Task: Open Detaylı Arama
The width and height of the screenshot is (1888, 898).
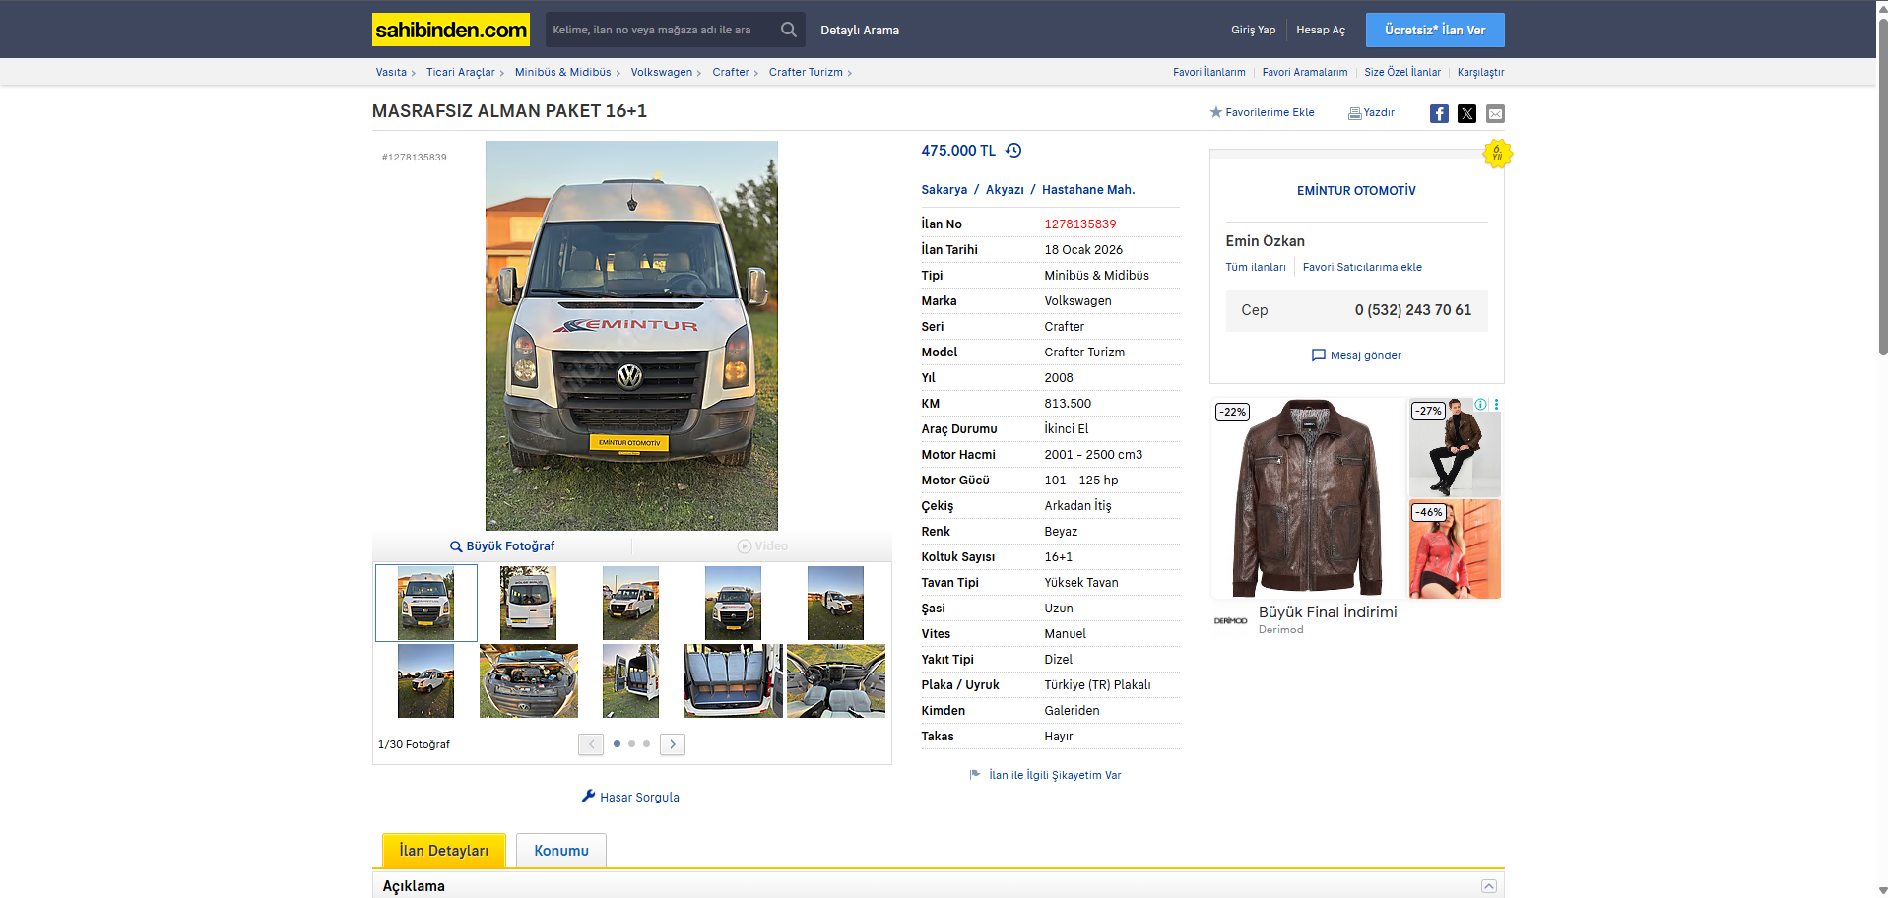Action: pos(860,30)
